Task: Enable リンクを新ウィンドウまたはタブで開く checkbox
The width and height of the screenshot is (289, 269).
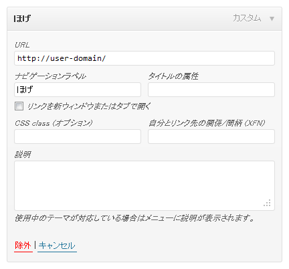Action: click(19, 106)
